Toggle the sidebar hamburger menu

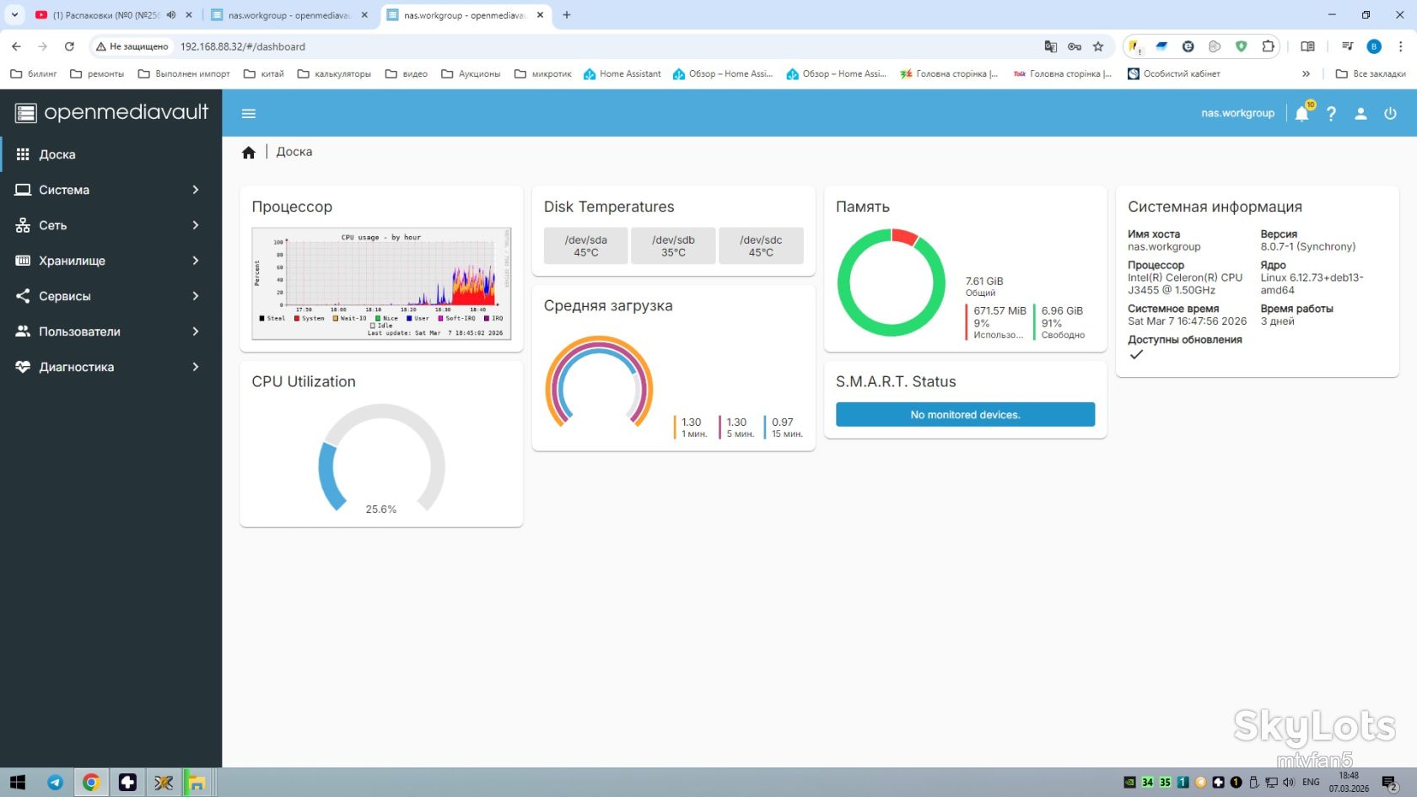click(x=248, y=113)
